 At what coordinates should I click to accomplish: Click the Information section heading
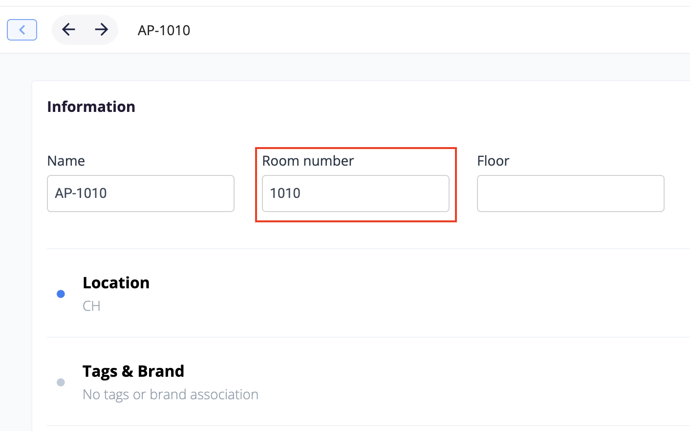coord(91,107)
